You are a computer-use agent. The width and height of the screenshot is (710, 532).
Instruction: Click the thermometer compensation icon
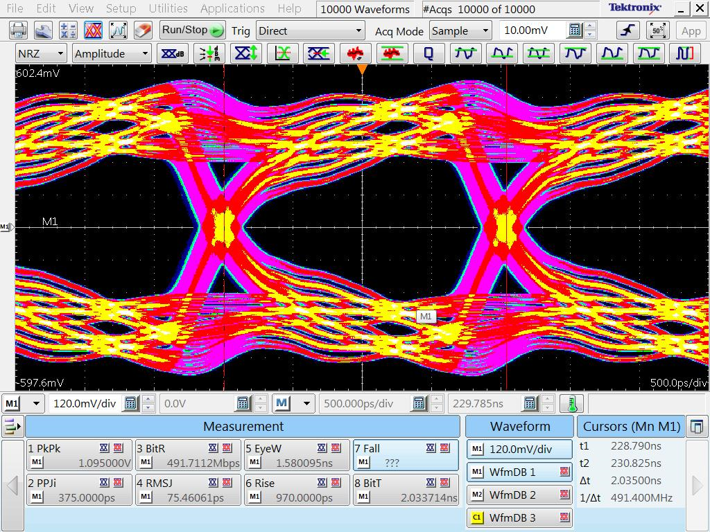[x=572, y=403]
